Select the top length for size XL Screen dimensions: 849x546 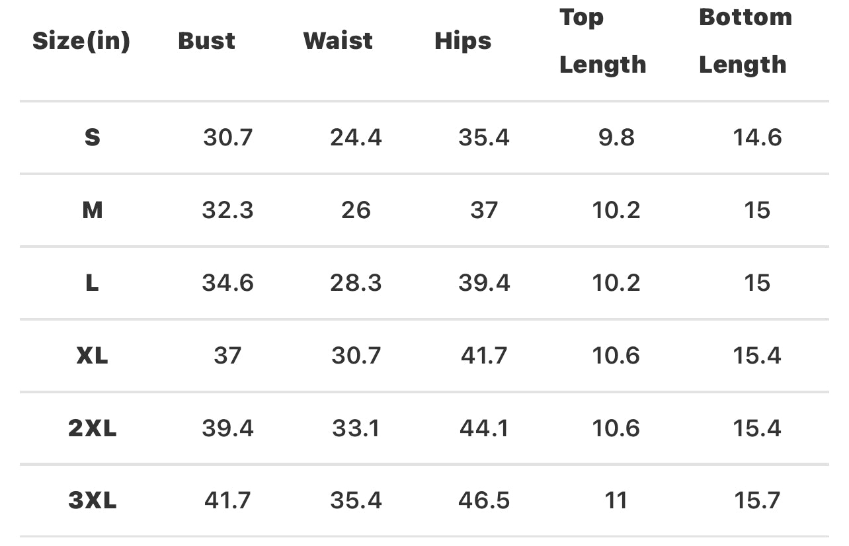(616, 356)
